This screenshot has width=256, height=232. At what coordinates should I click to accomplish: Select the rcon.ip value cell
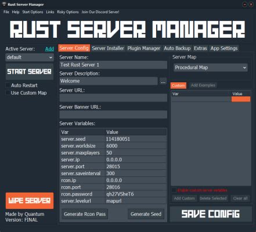click(x=136, y=180)
